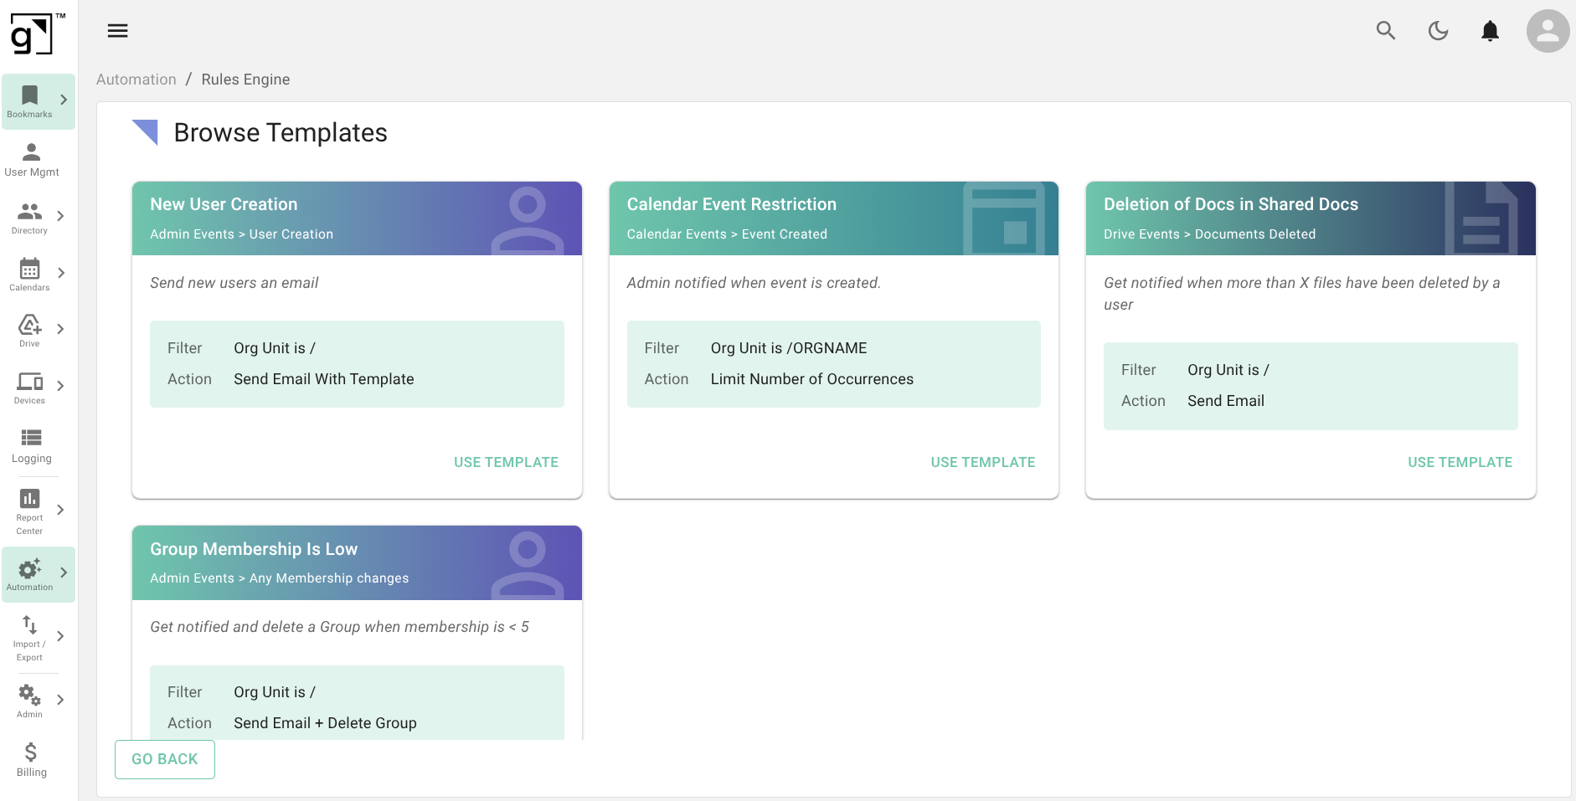Image resolution: width=1576 pixels, height=801 pixels.
Task: Click 'Drive Events > Documents Deleted' subtitle
Action: click(1209, 234)
